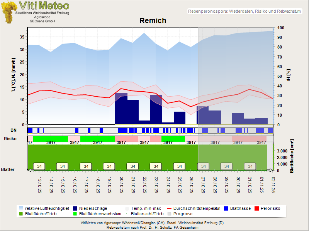Image resolution: width=309 pixels, height=231 pixels.
Task: Click the Rebenperonospora subtitle text box
Action: (244, 12)
